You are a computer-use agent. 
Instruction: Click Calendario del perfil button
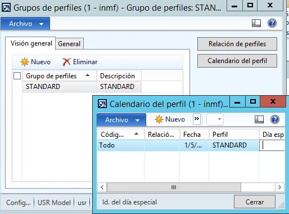click(237, 61)
